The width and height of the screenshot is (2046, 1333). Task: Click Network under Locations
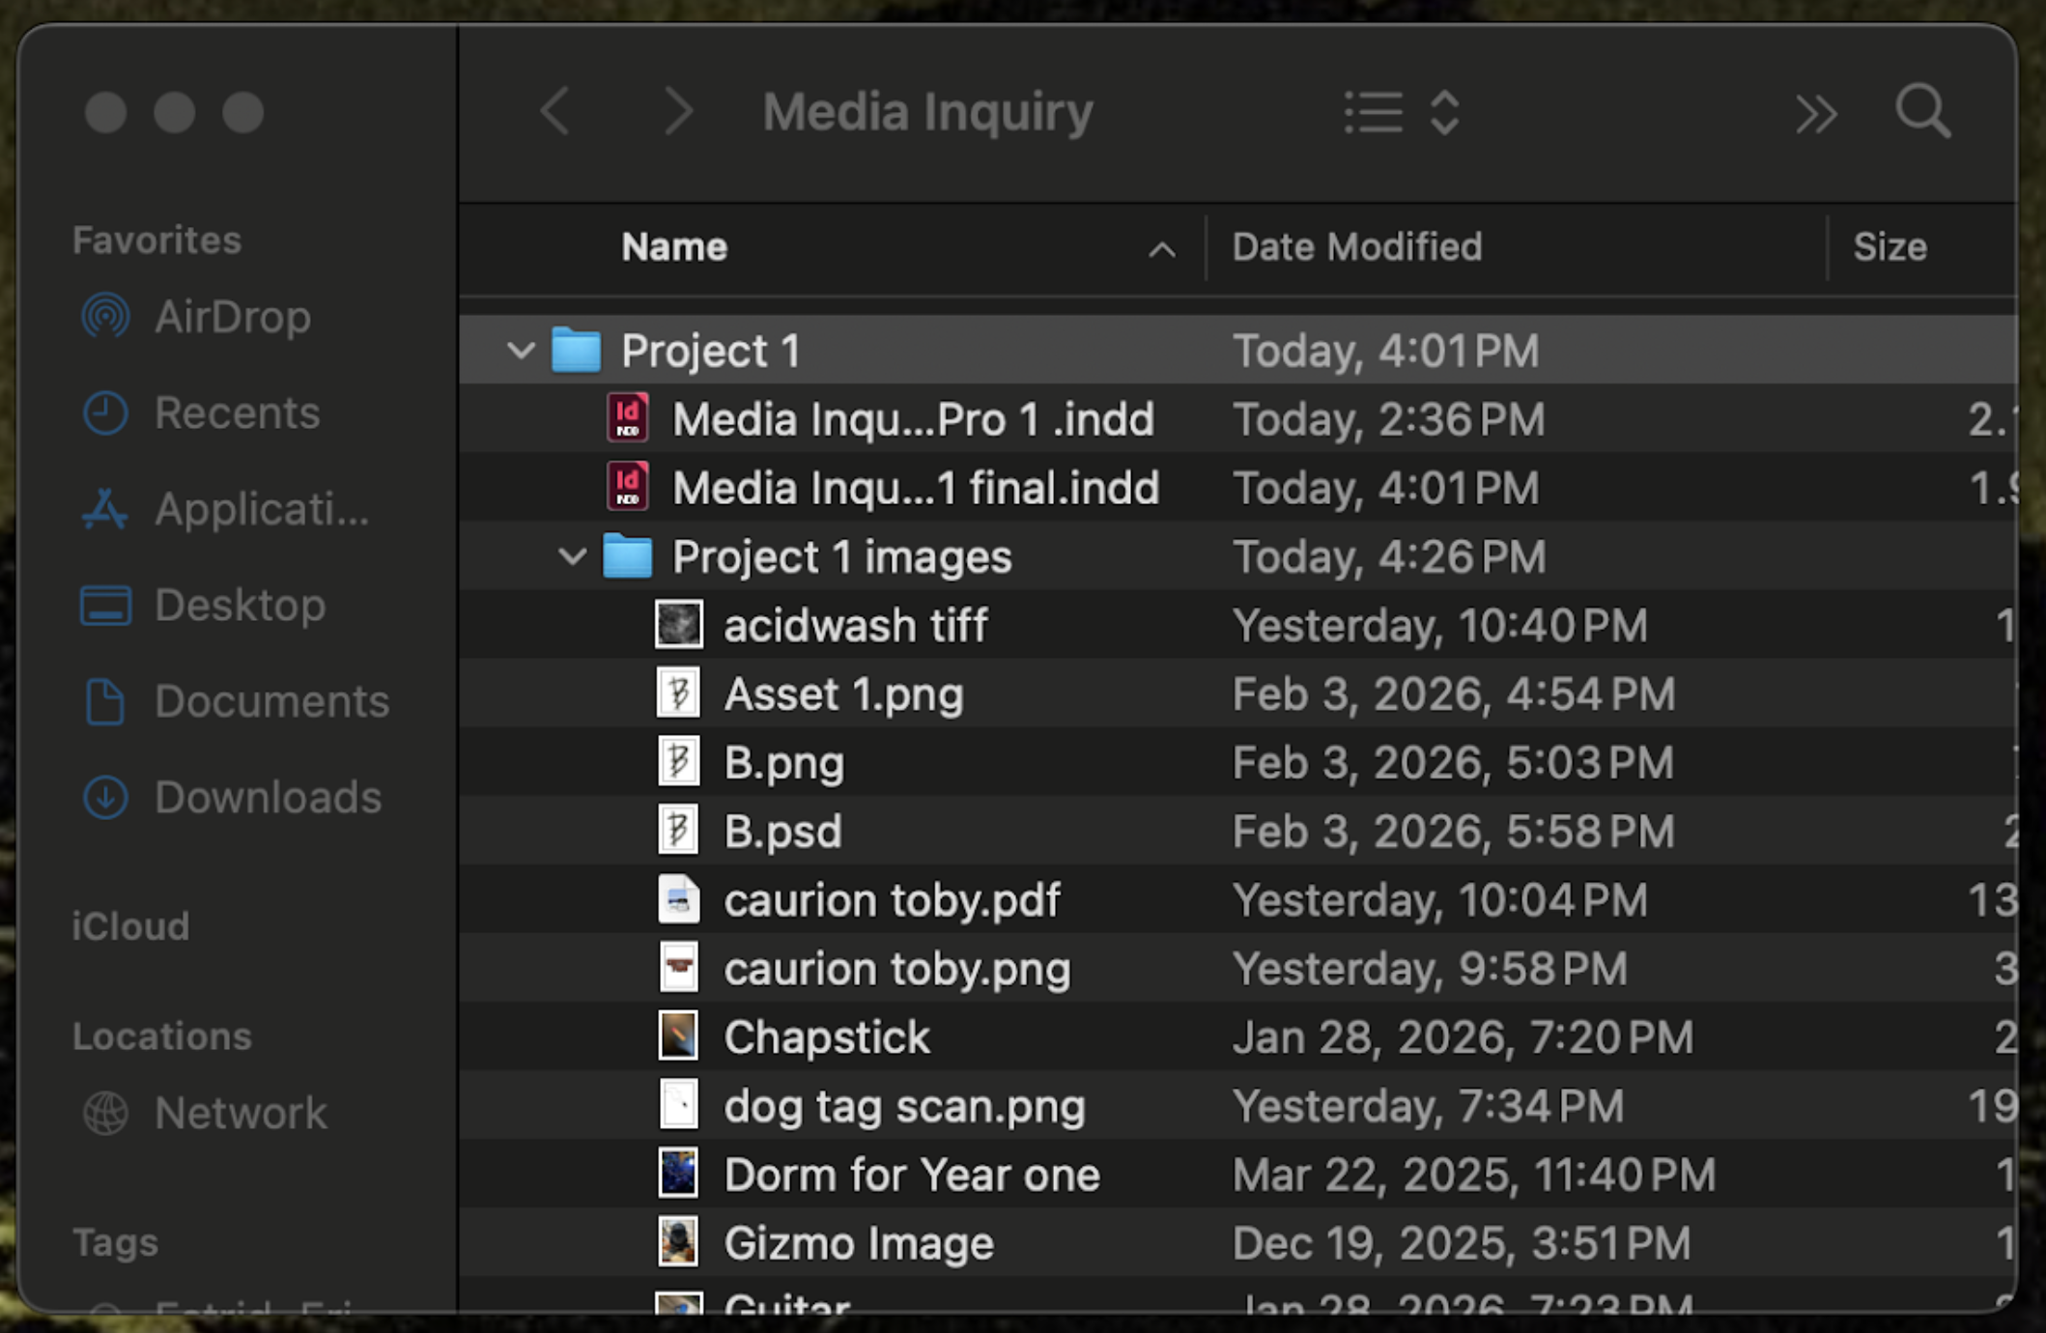(x=241, y=1113)
